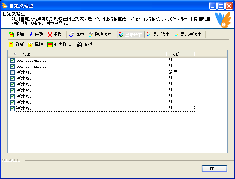Sort list by 网址 column header

(x=88, y=54)
